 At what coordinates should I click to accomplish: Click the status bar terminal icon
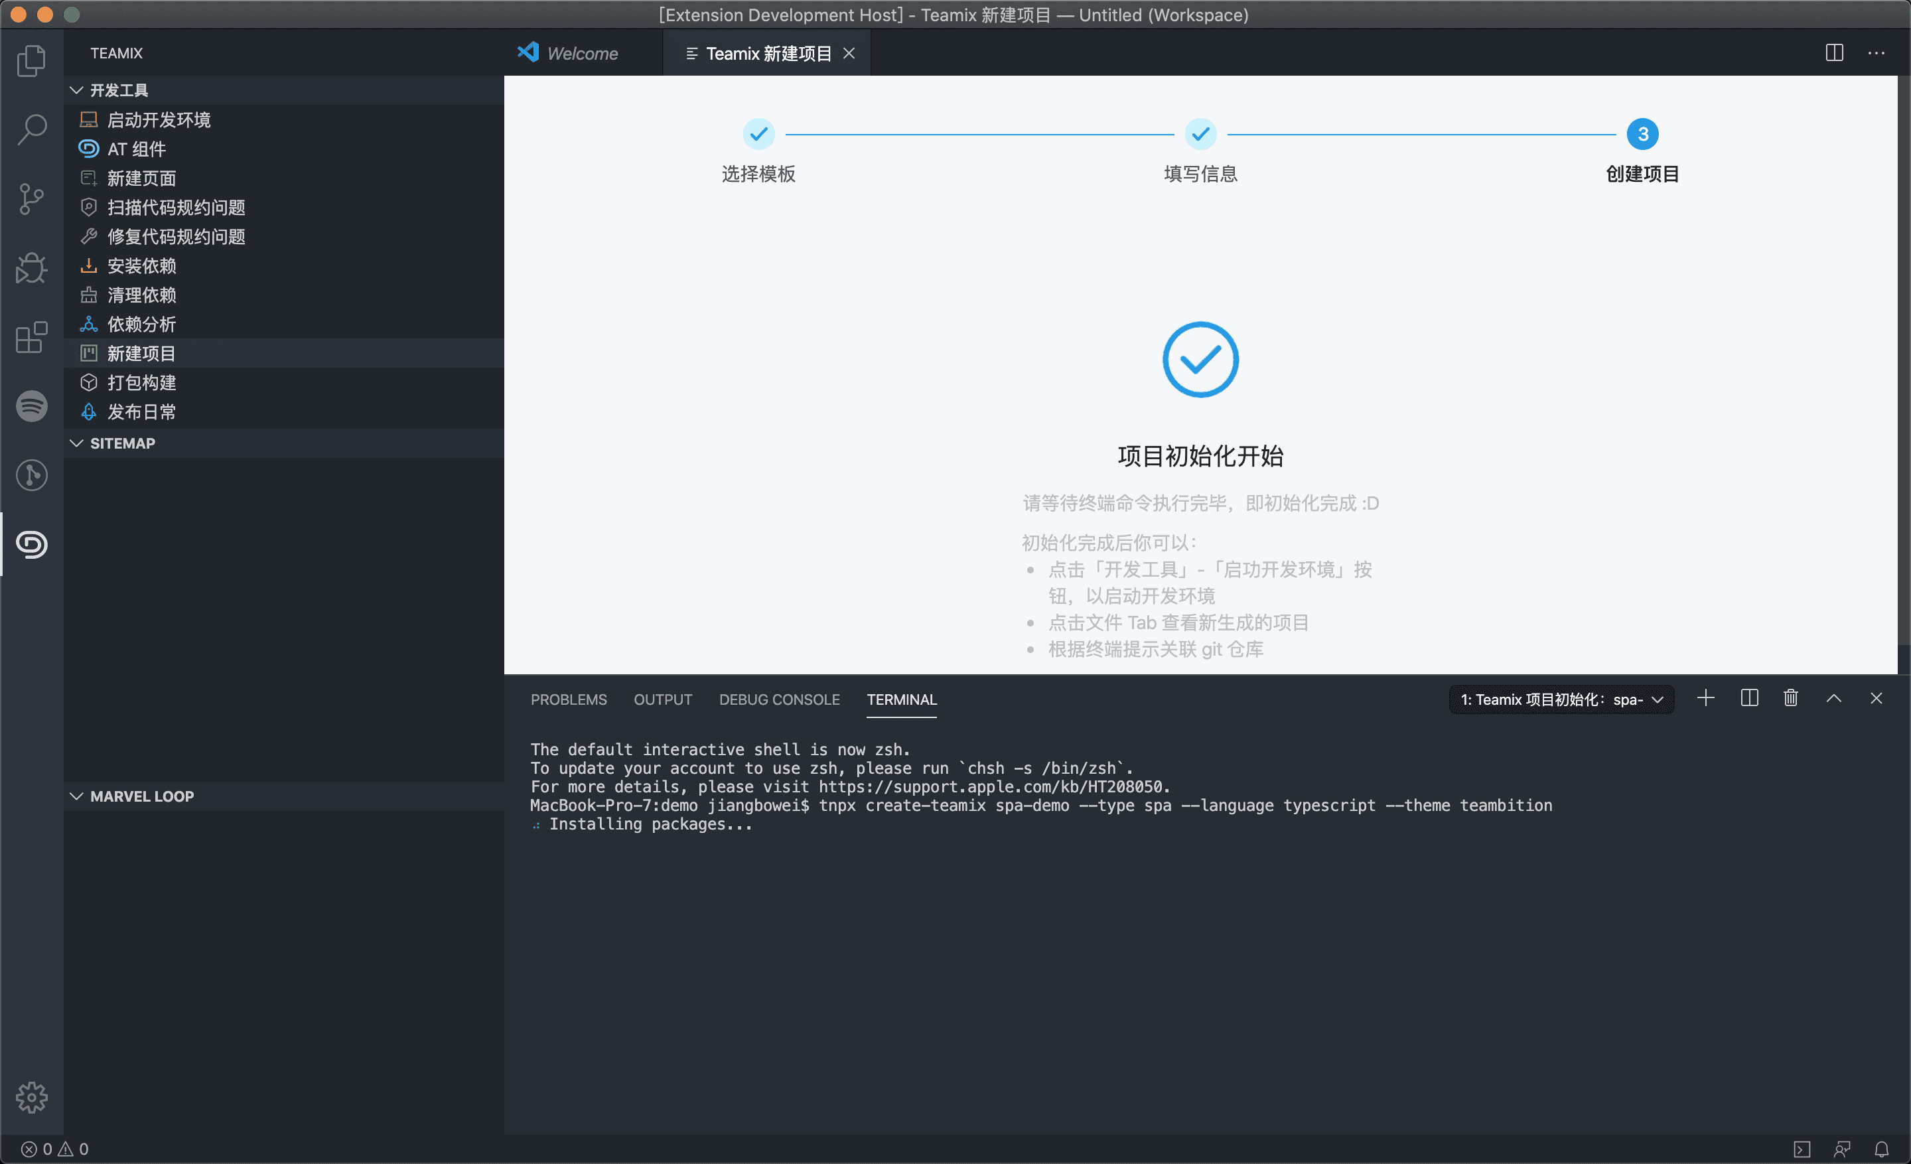1802,1149
